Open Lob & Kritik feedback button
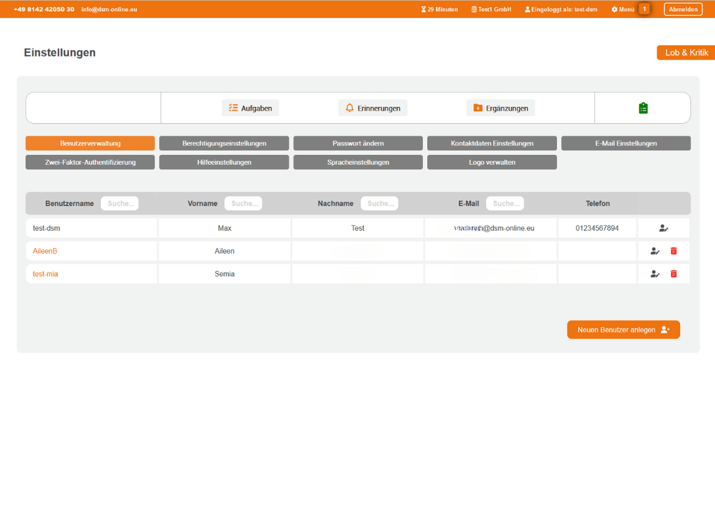 coord(686,53)
